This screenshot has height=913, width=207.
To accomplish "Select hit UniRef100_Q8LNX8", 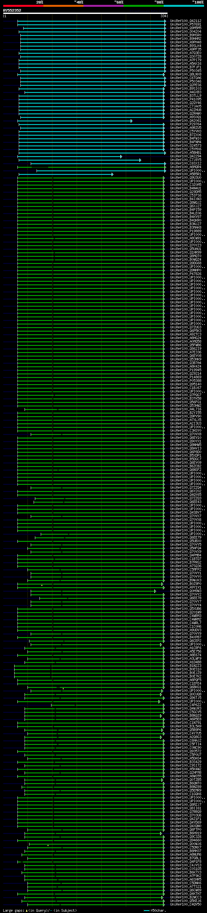I will [185, 74].
